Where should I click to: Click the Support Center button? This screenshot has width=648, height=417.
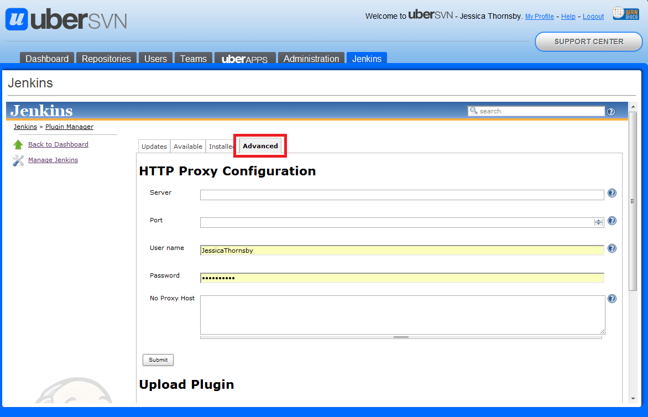click(588, 41)
